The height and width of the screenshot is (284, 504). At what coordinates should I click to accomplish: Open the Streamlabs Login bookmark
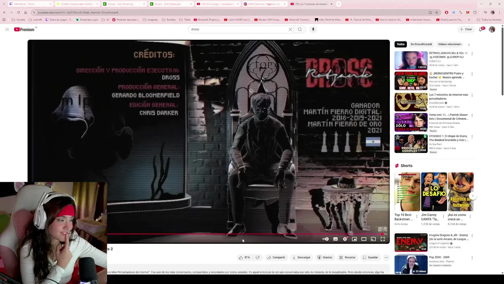click(87, 20)
